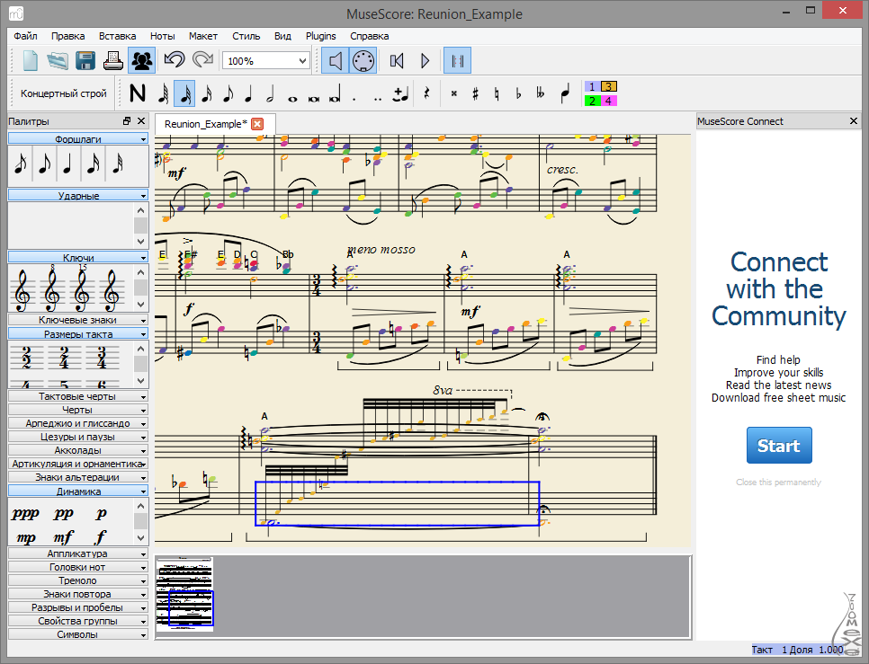Image resolution: width=869 pixels, height=664 pixels.
Task: Select 64th note duration
Action: 163,93
